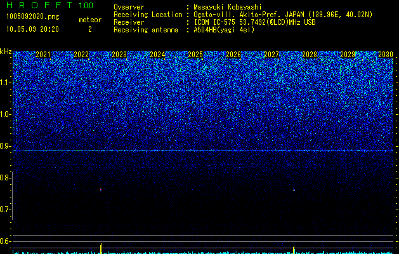The width and height of the screenshot is (399, 254).
Task: Click the yellow power spike near 2022
Action: (101, 248)
